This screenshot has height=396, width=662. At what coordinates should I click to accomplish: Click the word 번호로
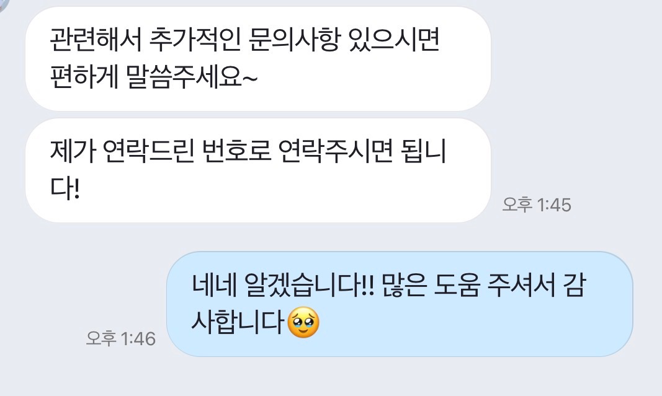[236, 151]
